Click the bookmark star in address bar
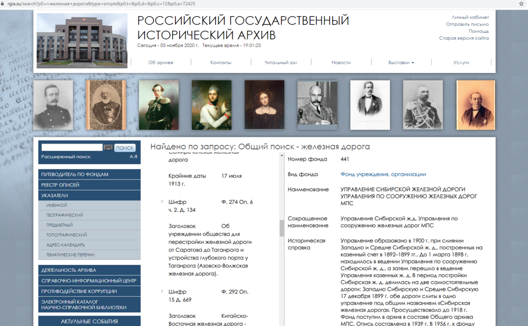Viewport: 528px width, 326px height. [521, 3]
